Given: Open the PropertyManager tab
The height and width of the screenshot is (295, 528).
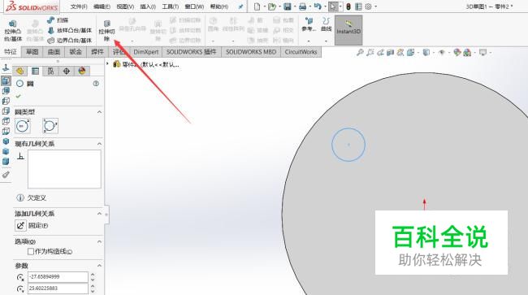Looking at the screenshot, I should [35, 71].
